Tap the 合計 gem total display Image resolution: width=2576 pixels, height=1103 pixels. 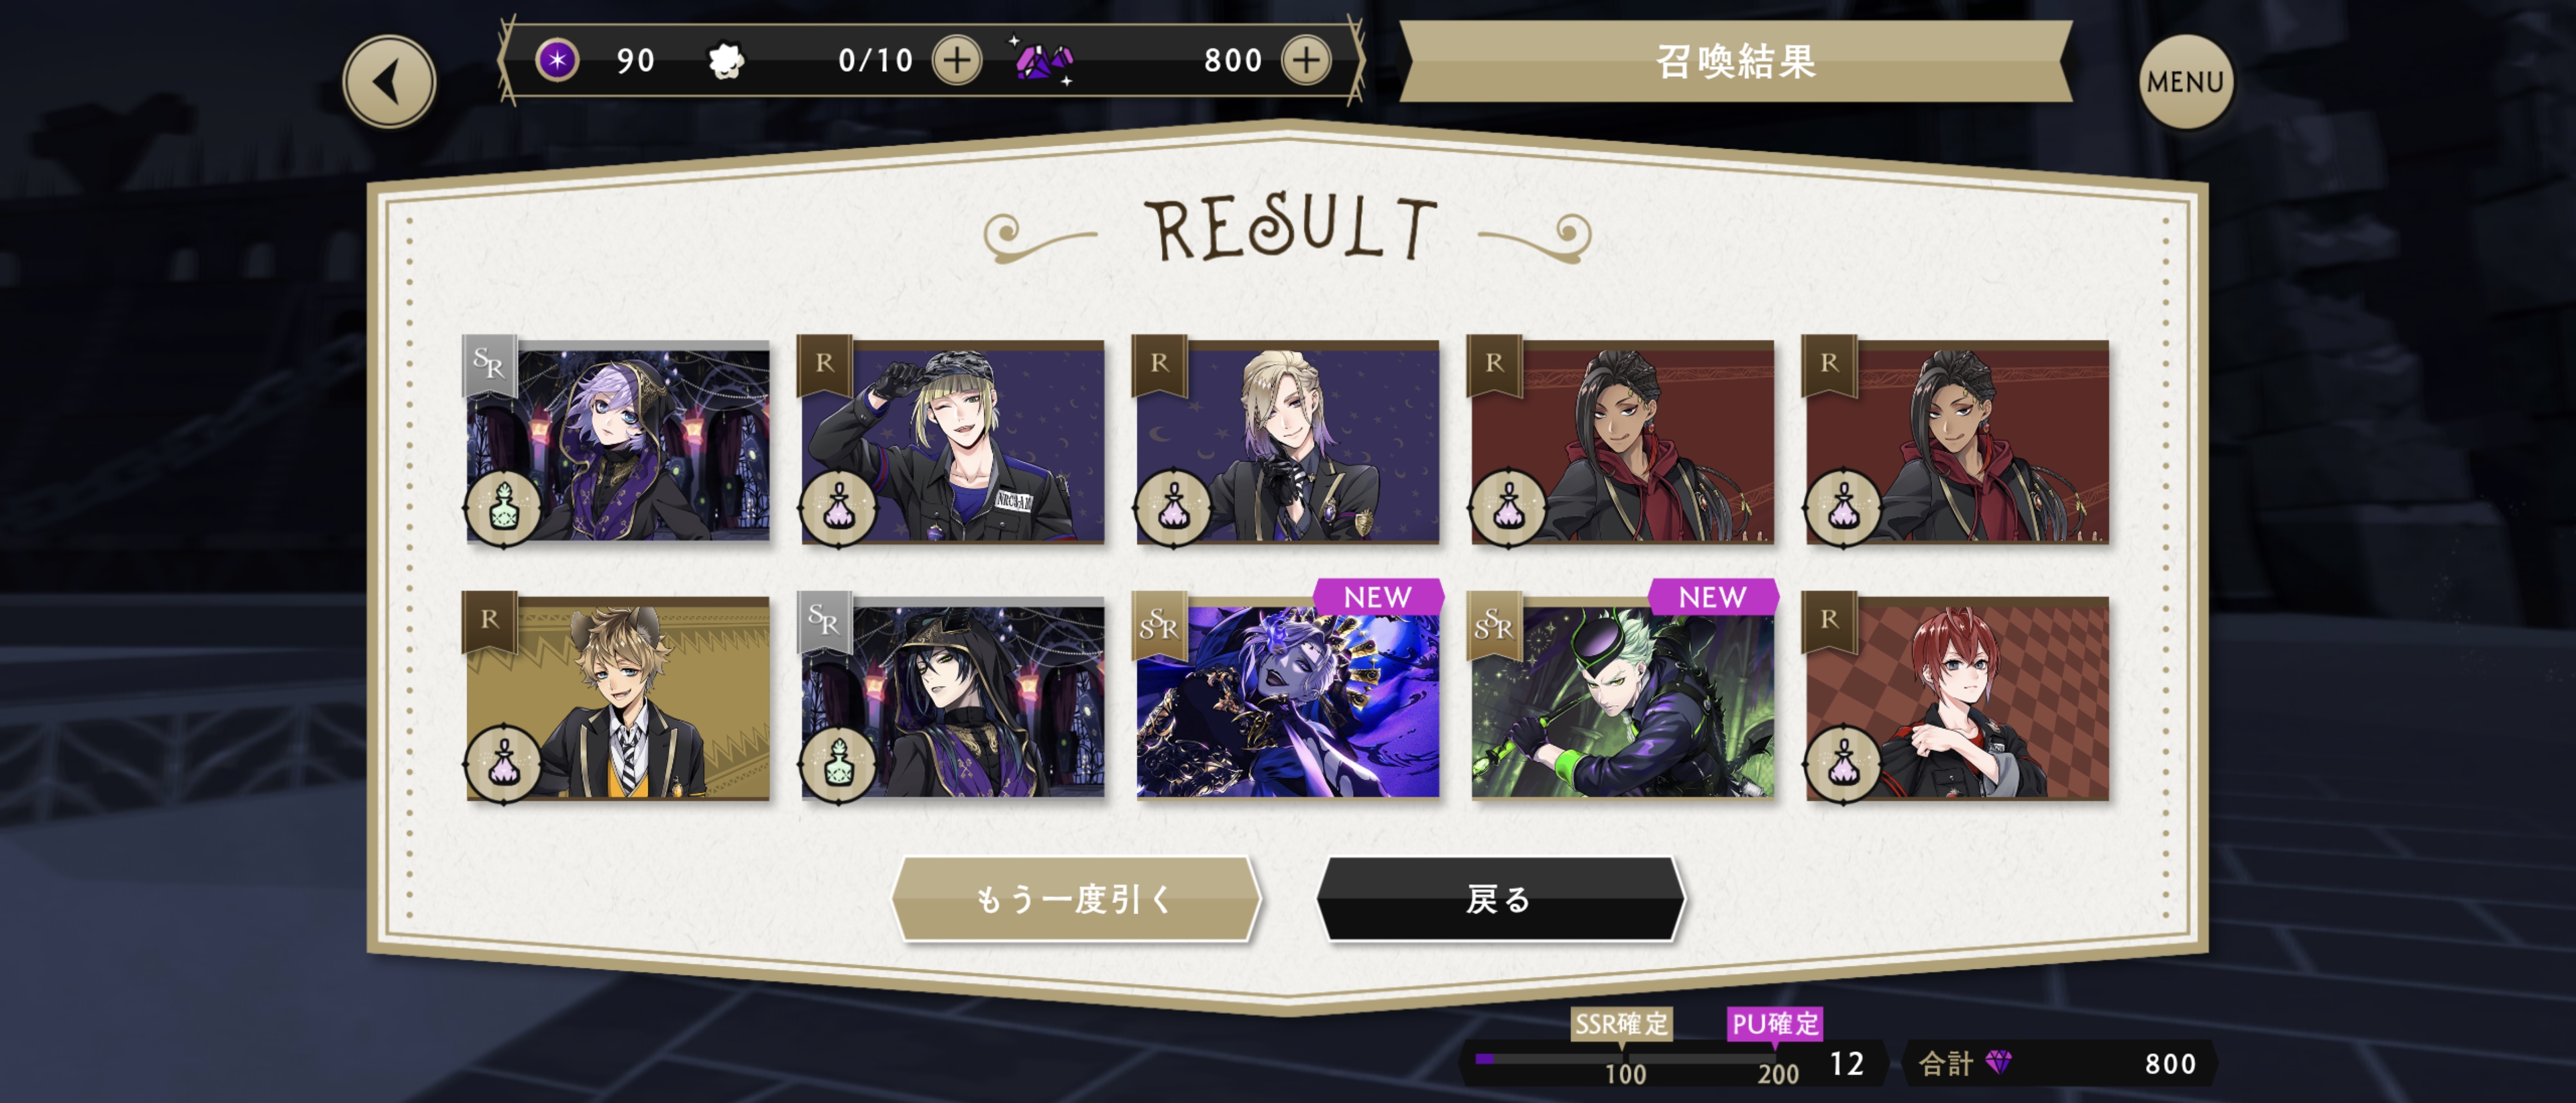2059,1063
